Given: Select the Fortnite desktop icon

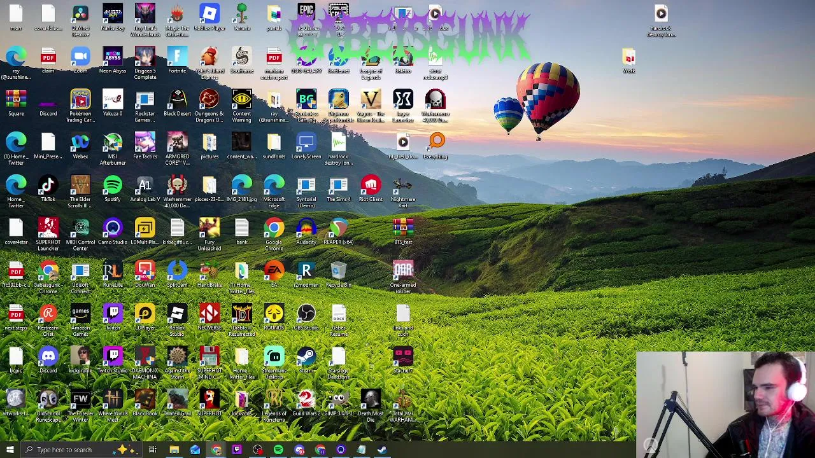Looking at the screenshot, I should (x=177, y=60).
